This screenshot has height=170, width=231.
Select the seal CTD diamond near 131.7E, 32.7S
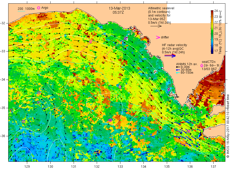tap(91, 41)
